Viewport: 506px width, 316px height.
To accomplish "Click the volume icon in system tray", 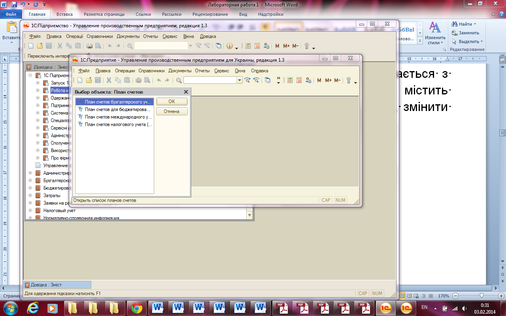I will (464, 308).
